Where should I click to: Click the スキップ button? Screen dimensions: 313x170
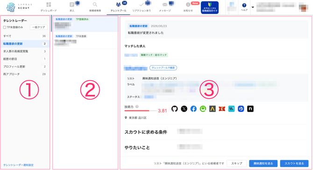coord(237,163)
